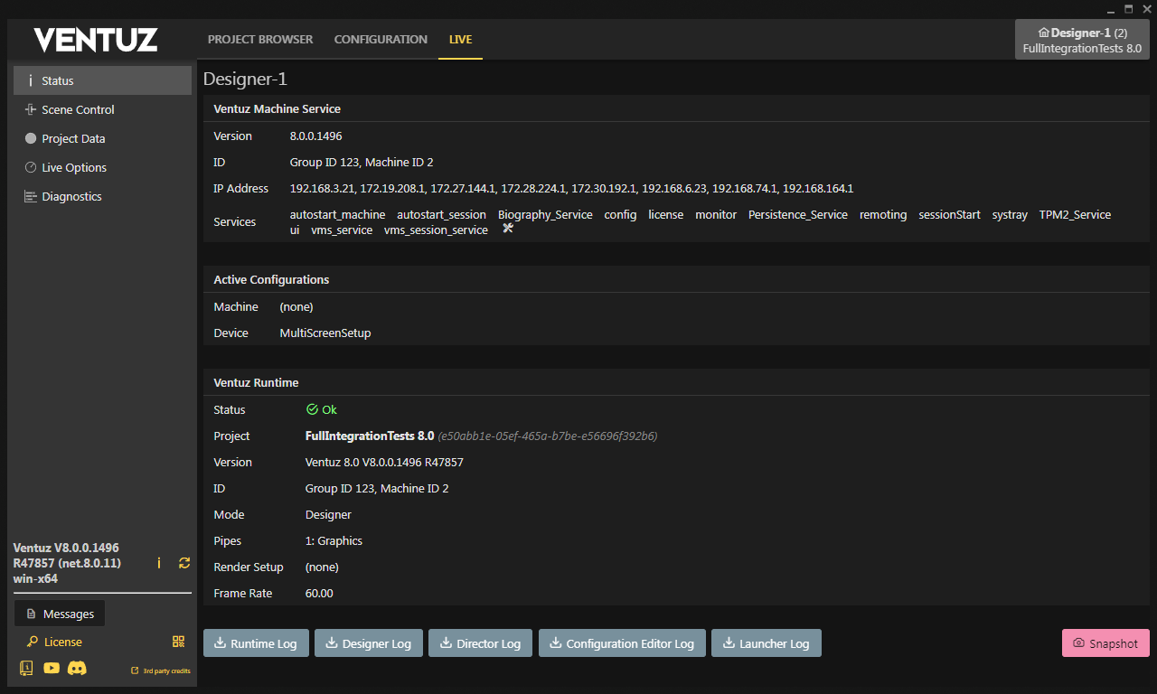Viewport: 1157px width, 694px height.
Task: Open Live Options in the sidebar
Action: 74,167
